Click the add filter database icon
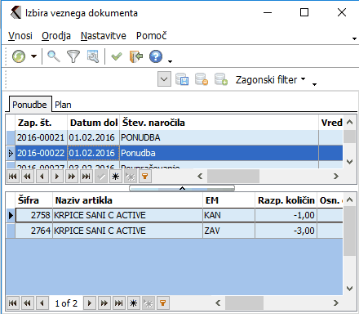The width and height of the screenshot is (359, 314). pyautogui.click(x=221, y=79)
